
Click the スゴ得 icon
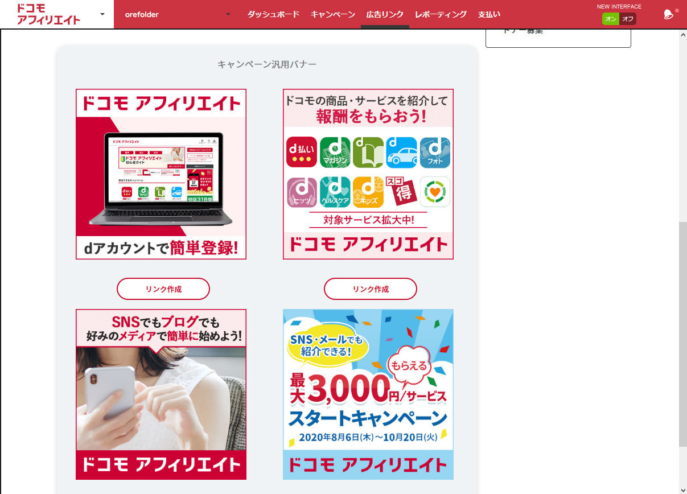[x=402, y=192]
